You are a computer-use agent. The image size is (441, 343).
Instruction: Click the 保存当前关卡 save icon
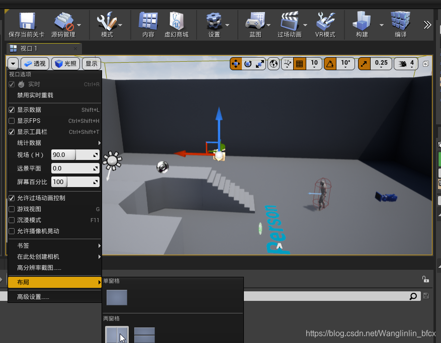(x=27, y=22)
